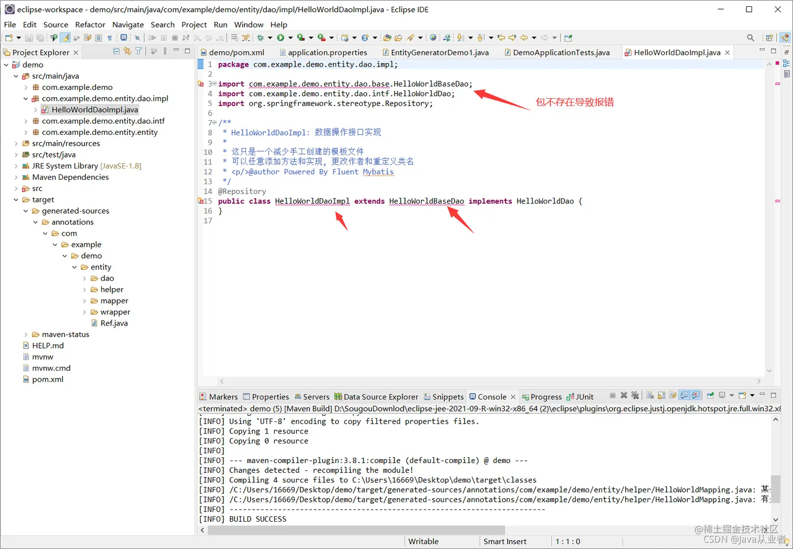This screenshot has height=549, width=793.
Task: Click Open Perspective icon
Action: pos(769,38)
